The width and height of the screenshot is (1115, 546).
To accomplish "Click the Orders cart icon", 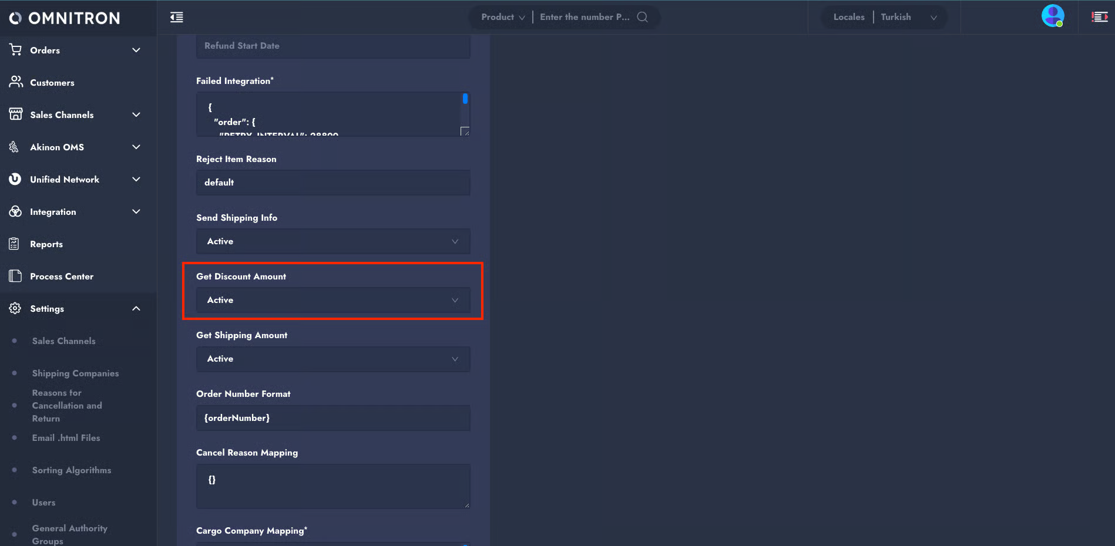I will [x=16, y=50].
